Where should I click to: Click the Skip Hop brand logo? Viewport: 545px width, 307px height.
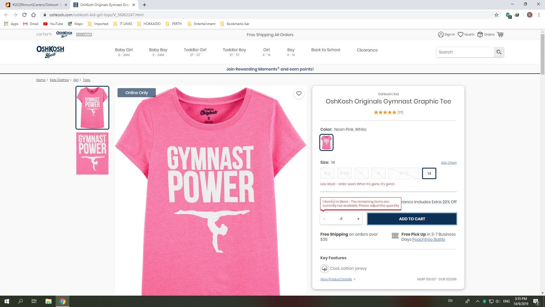click(84, 35)
